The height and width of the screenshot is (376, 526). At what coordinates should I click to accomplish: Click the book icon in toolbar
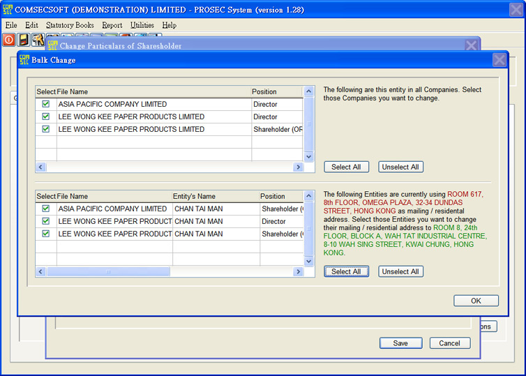click(24, 40)
